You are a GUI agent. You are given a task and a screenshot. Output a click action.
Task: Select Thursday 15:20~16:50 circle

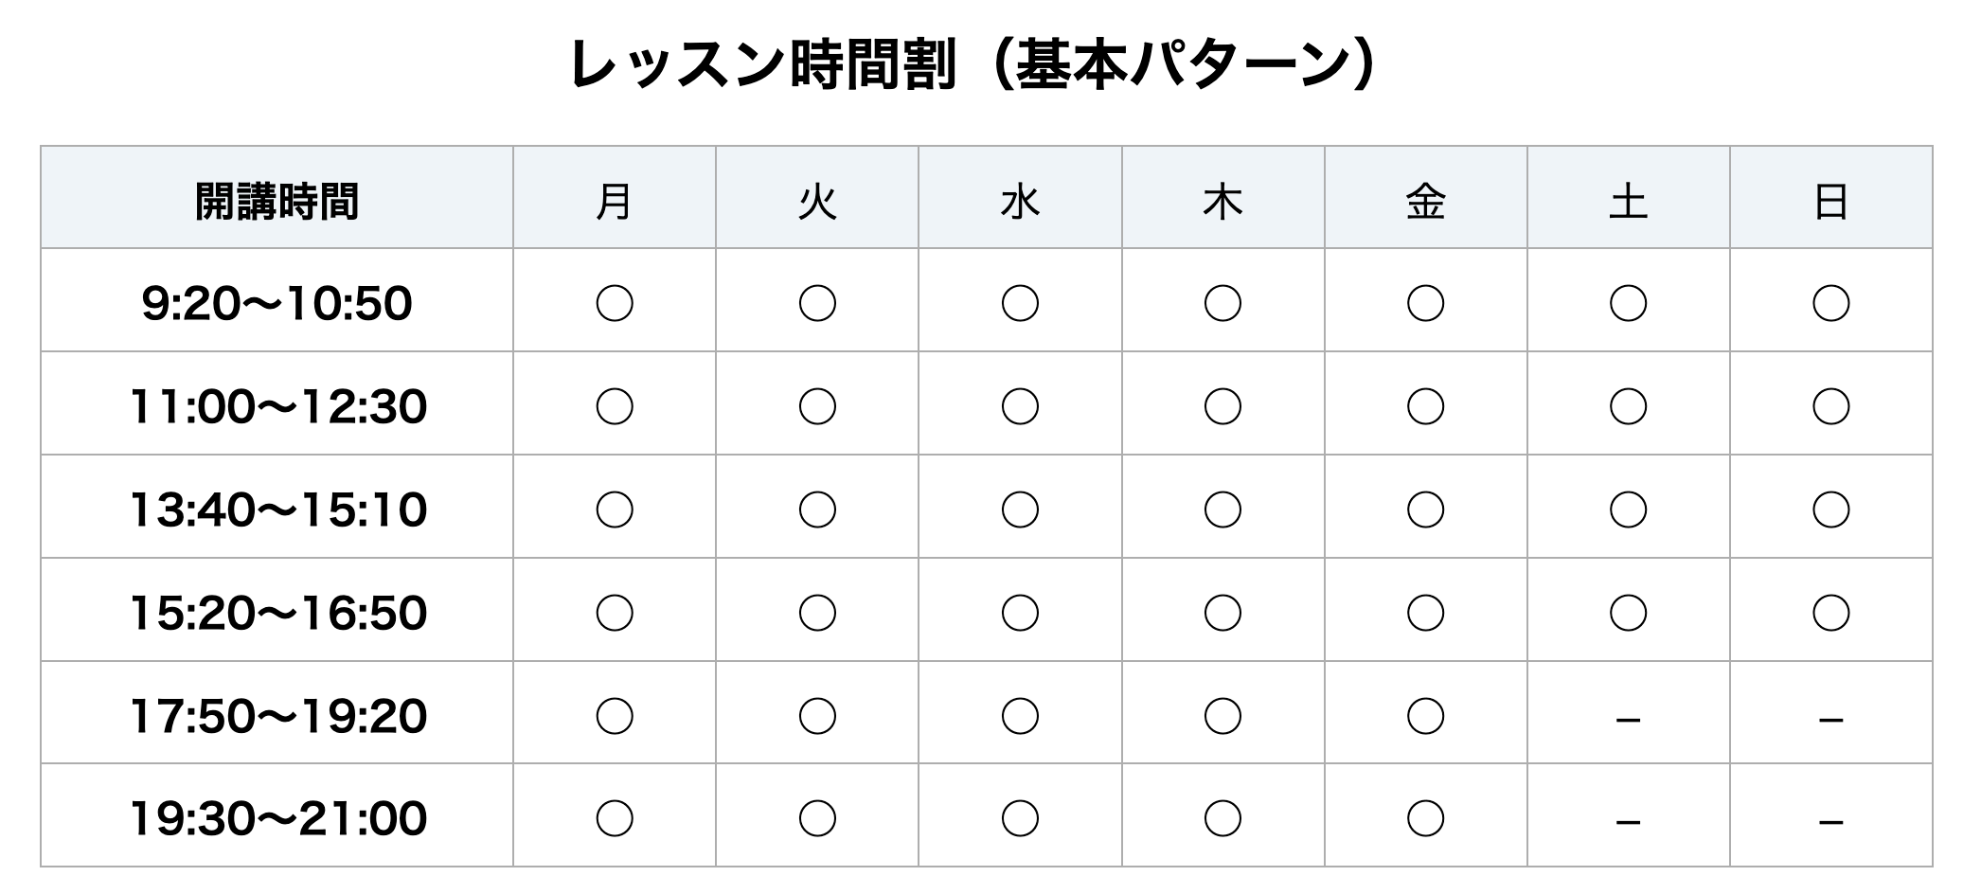1223,614
